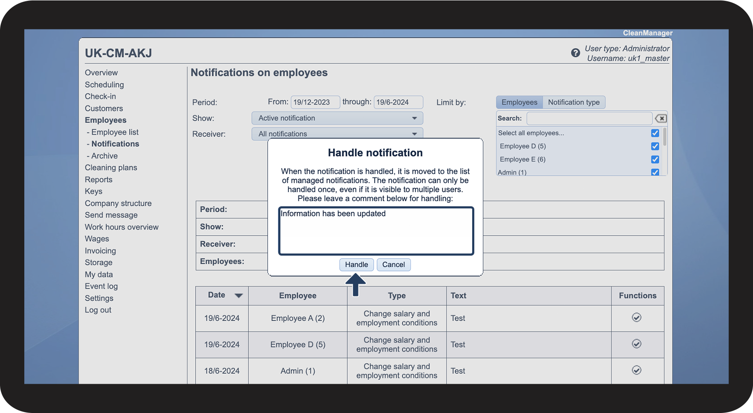Switch to the Notification type tab
The width and height of the screenshot is (753, 413).
click(x=574, y=103)
